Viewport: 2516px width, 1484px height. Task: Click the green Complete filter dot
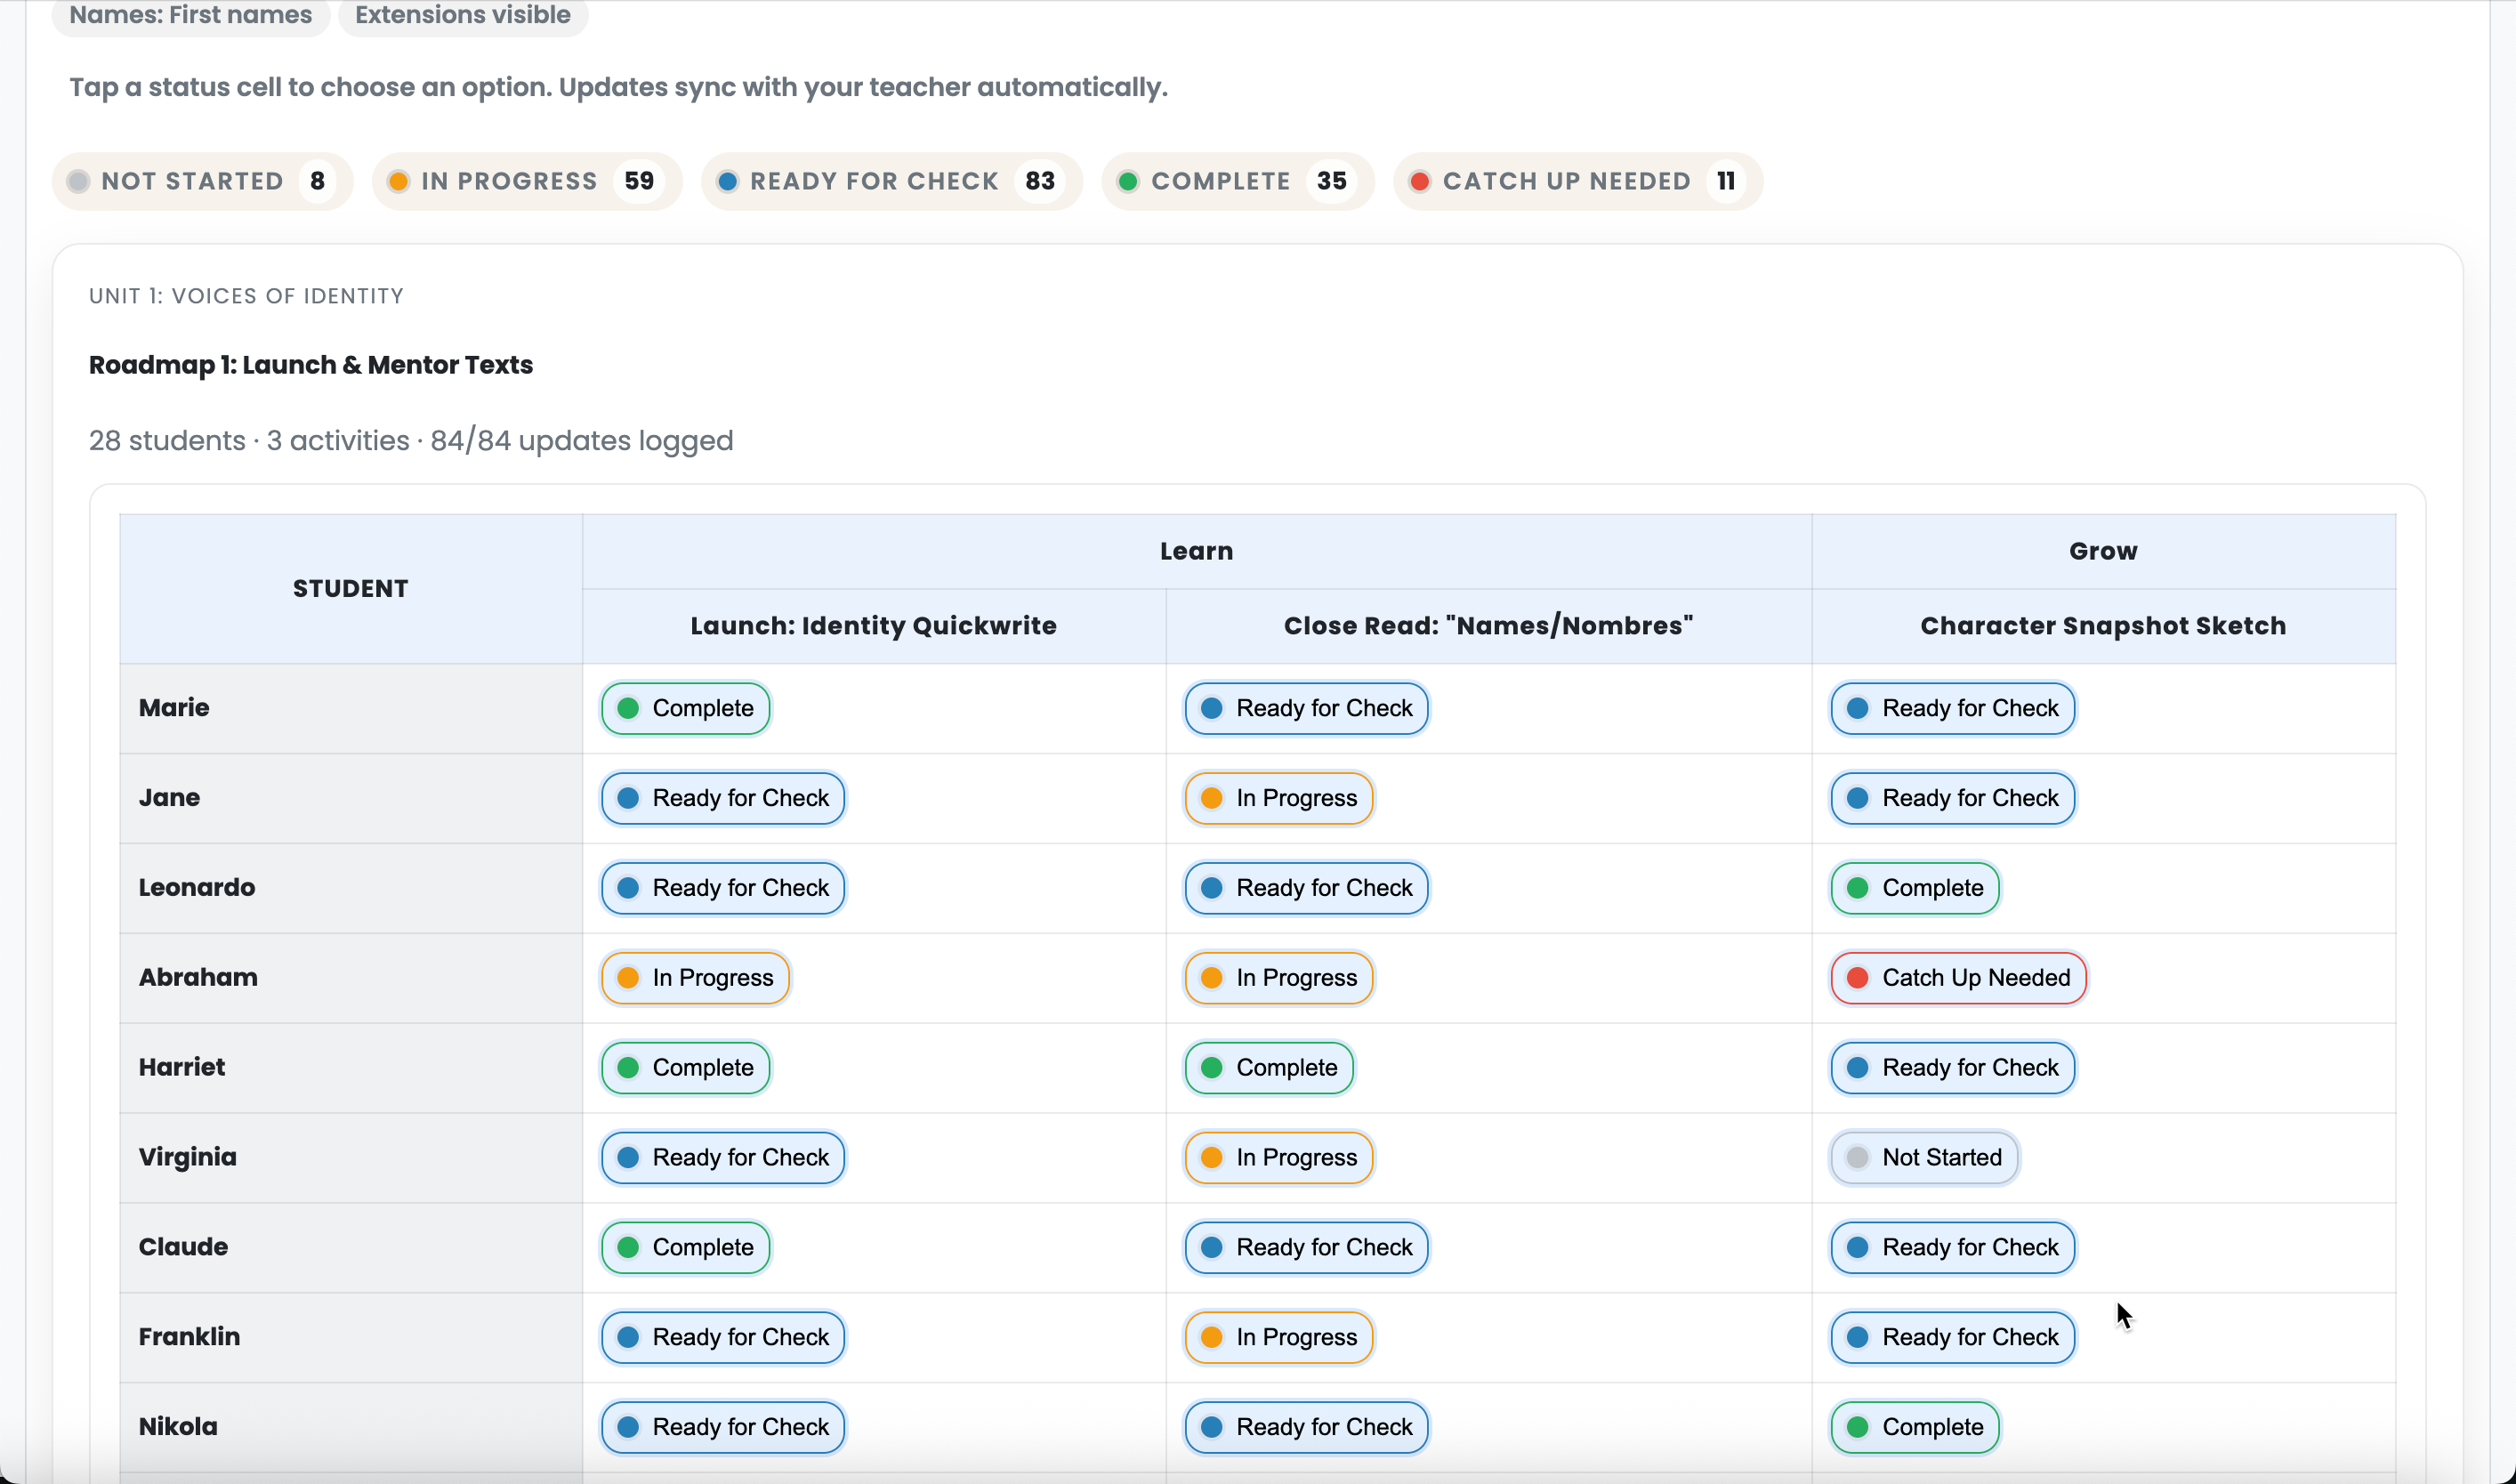(1128, 181)
